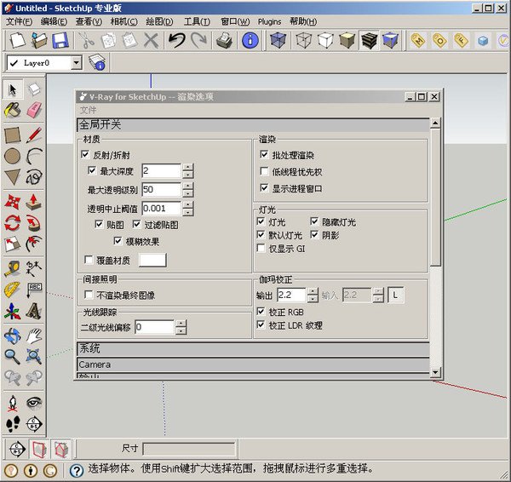Select the Paint Bucket tool
511x482 pixels.
click(13, 110)
